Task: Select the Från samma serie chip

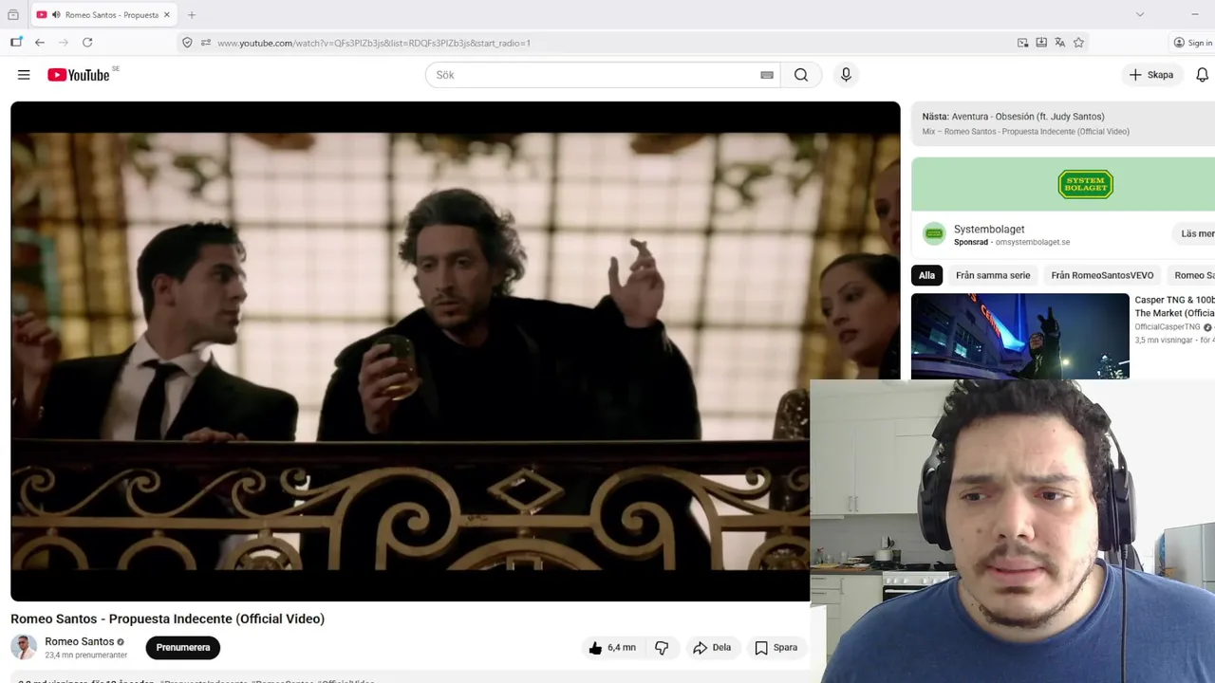Action: 993,275
